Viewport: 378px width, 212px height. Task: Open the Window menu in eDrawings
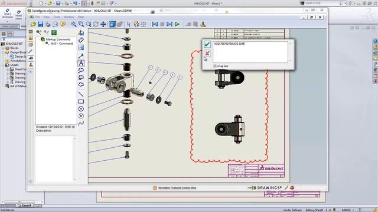pyautogui.click(x=69, y=17)
